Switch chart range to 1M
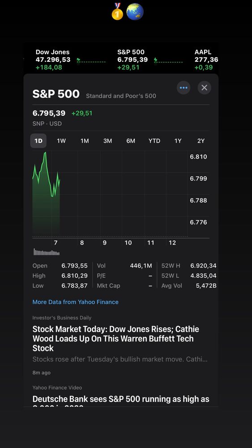 (x=85, y=141)
